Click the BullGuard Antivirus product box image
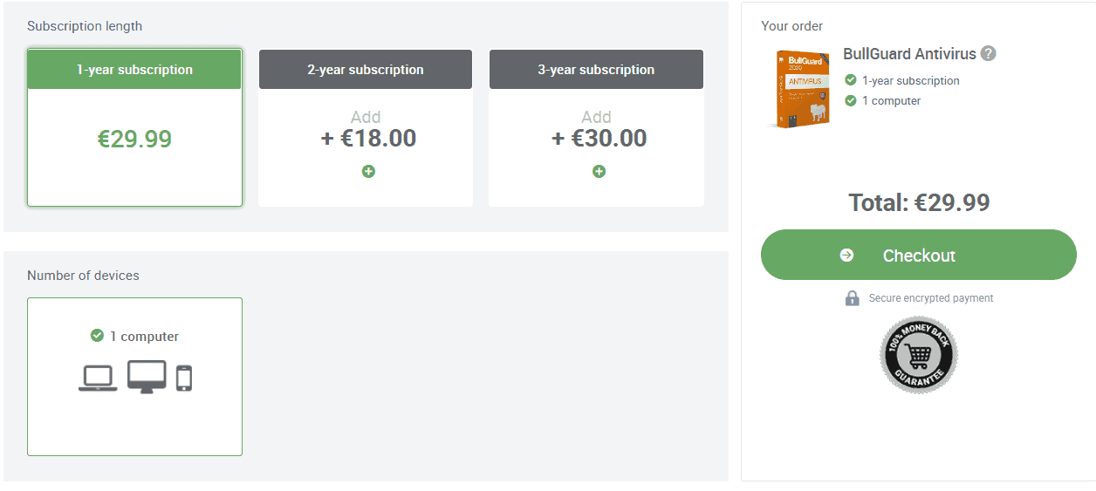This screenshot has height=491, width=1096. (x=800, y=89)
